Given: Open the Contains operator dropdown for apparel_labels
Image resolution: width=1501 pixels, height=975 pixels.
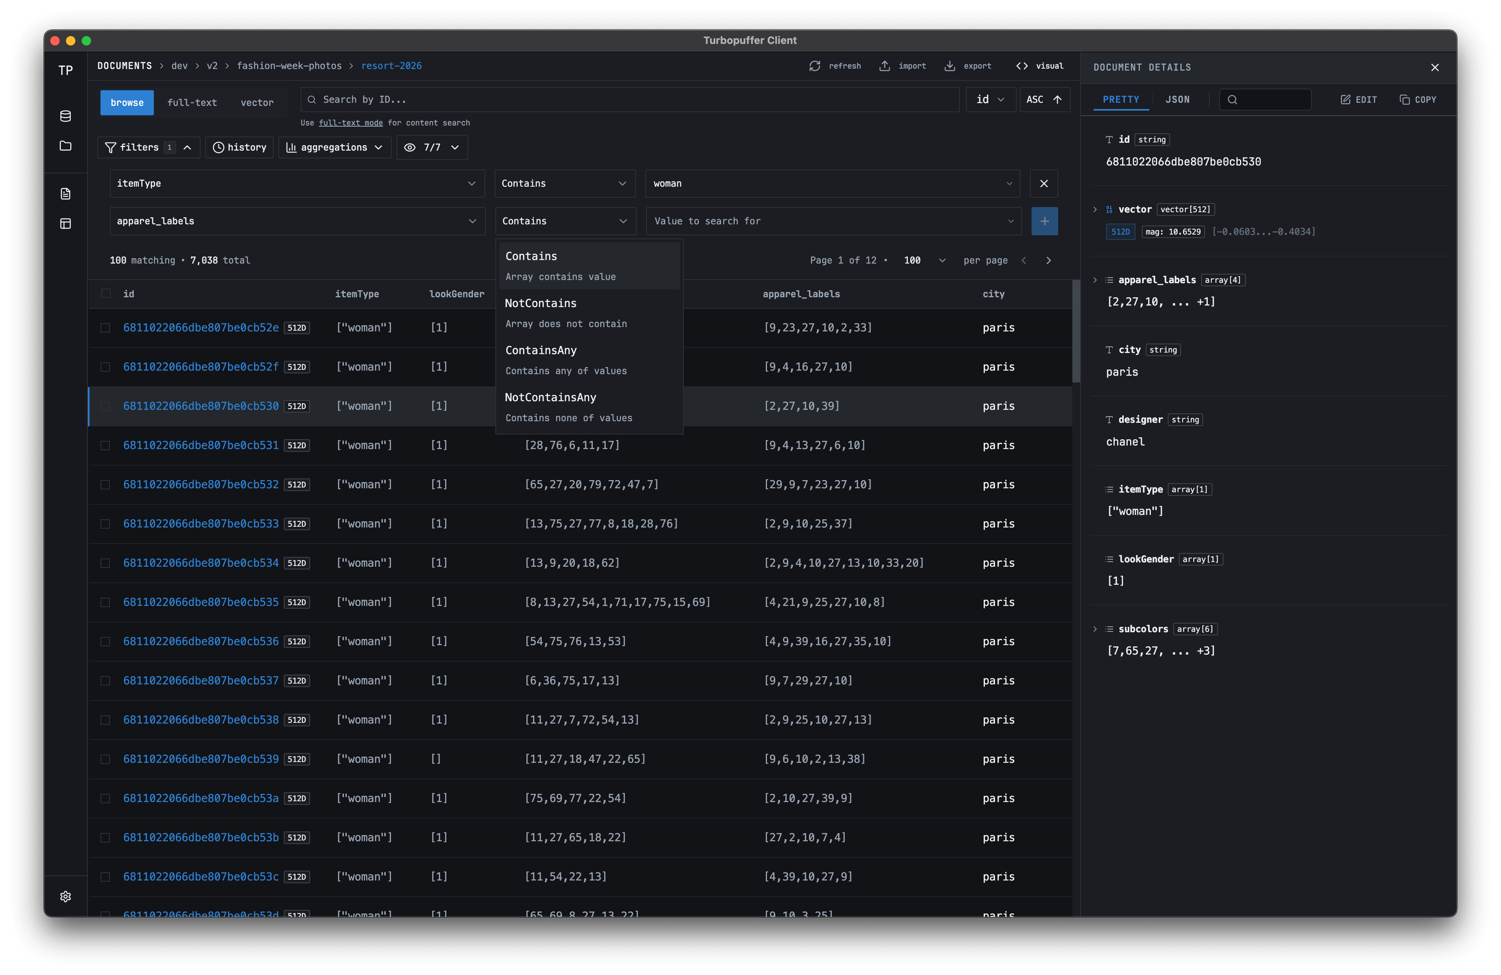Looking at the screenshot, I should pos(564,220).
